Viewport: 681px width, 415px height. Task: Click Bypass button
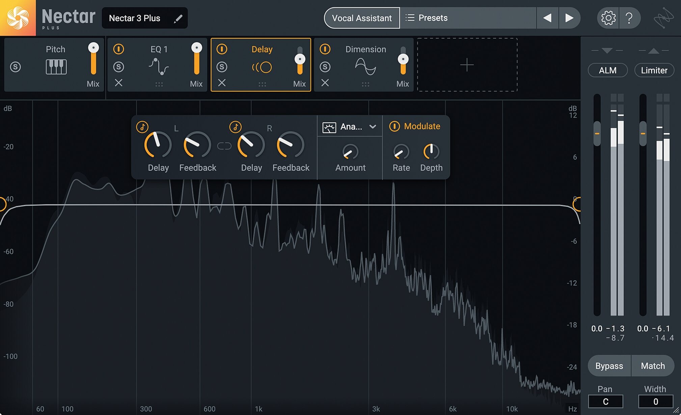coord(609,366)
